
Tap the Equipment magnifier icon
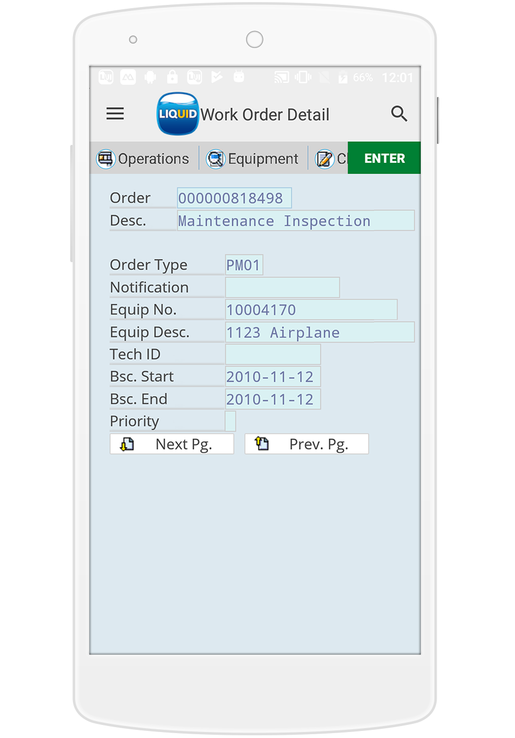click(x=216, y=159)
